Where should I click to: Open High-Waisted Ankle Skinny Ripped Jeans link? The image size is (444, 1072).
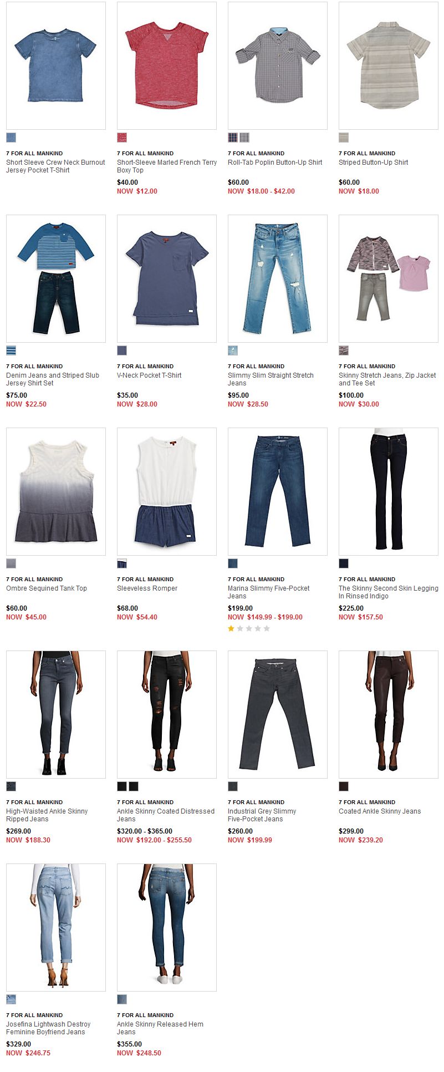click(x=47, y=815)
